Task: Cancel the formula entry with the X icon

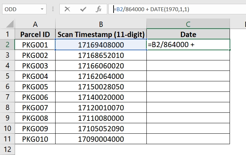Action: point(67,9)
